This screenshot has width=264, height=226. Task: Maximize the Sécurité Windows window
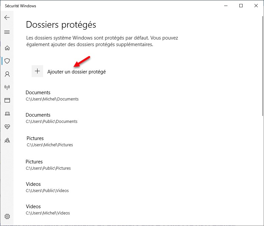pyautogui.click(x=241, y=6)
